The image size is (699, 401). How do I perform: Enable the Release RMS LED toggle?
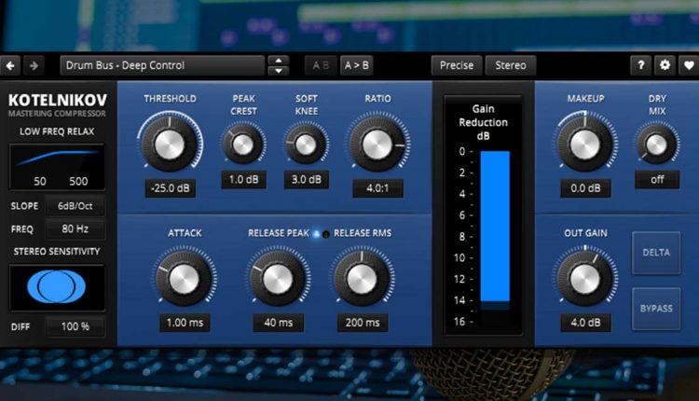[x=326, y=234]
